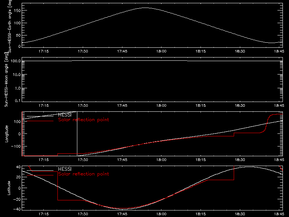The height and width of the screenshot is (217, 289).
Task: Click the white HESSI legend line sample in the Latitude plot
Action: click(40, 170)
